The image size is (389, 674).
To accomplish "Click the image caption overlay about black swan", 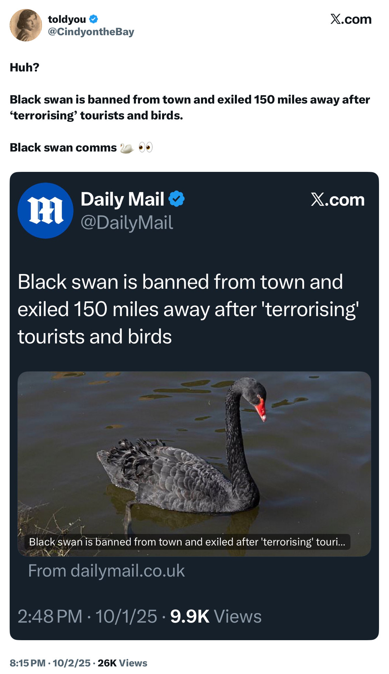I will [x=187, y=541].
